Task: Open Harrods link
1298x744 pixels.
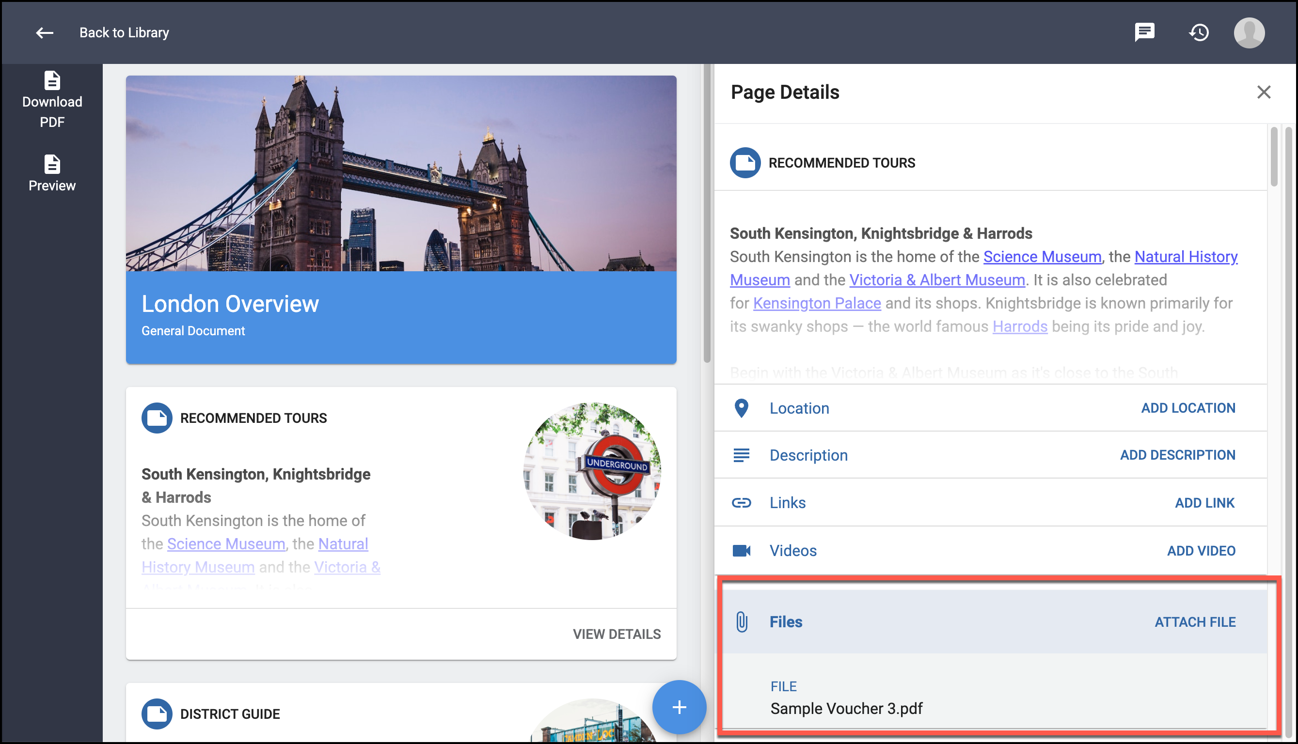Action: click(1019, 326)
